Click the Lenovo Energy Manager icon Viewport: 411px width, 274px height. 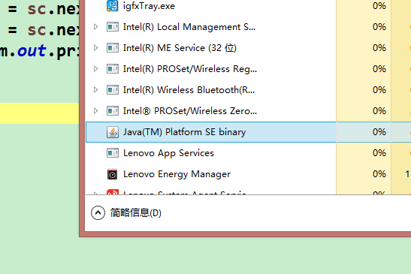tap(113, 174)
